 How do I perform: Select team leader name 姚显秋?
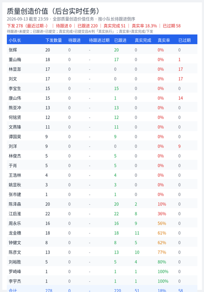[15, 185]
